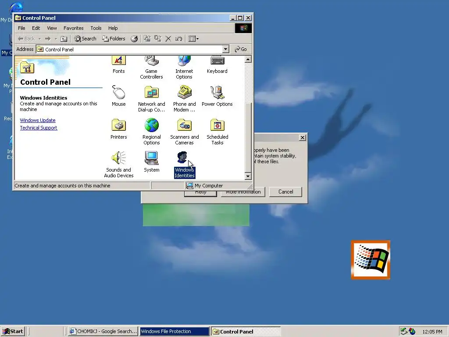Open the Views dropdown button
This screenshot has height=337, width=449.
tap(193, 39)
